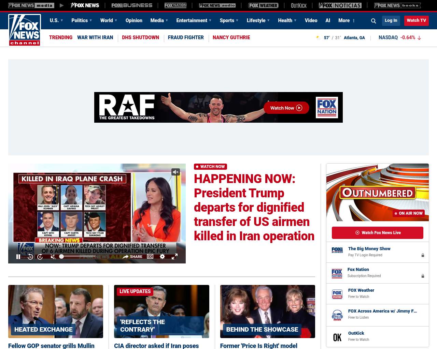
Task: Click the Fox News Media logo
Action: click(x=31, y=5)
